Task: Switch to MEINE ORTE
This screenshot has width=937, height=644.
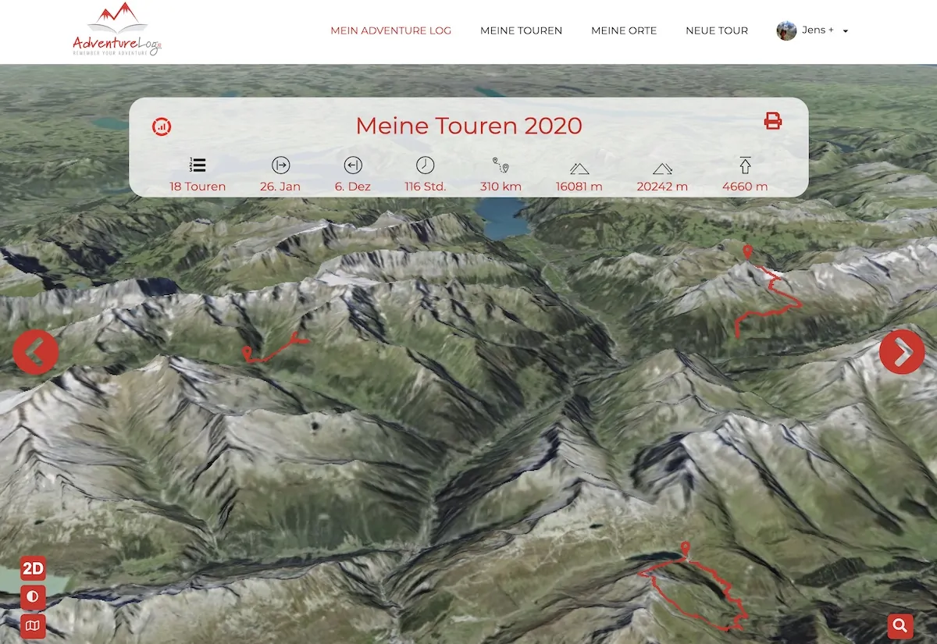Action: [624, 30]
